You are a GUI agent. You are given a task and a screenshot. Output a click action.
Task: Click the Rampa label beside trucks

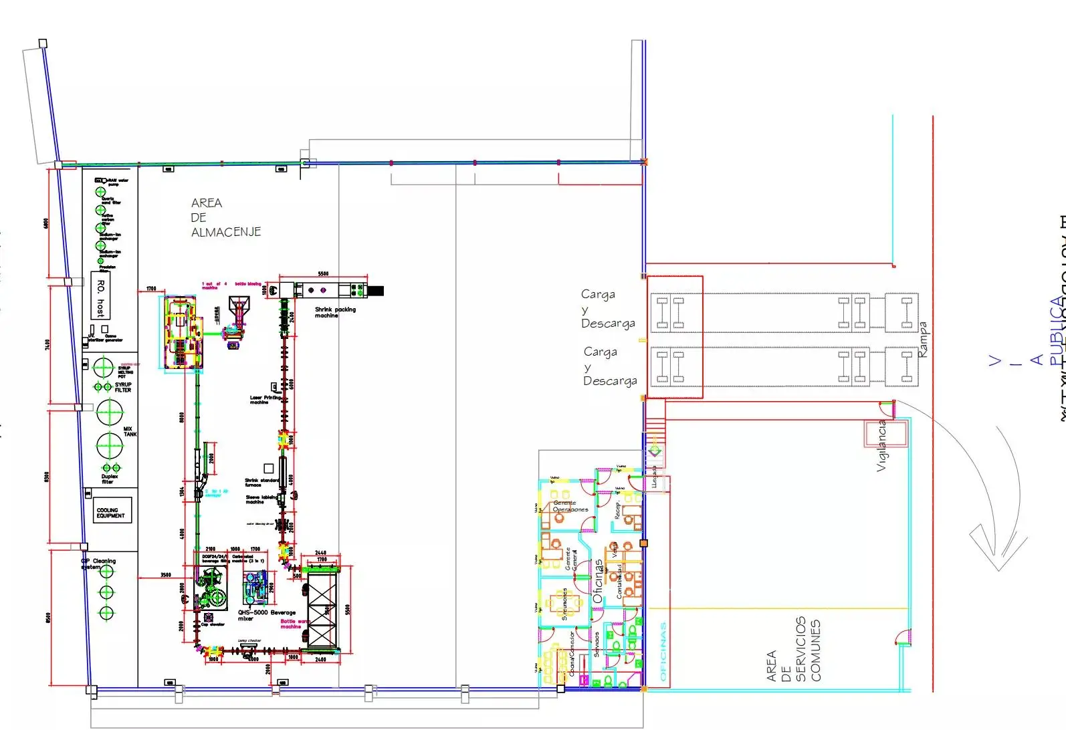(x=923, y=340)
